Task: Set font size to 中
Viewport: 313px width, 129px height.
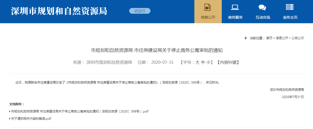Action: coord(203,62)
